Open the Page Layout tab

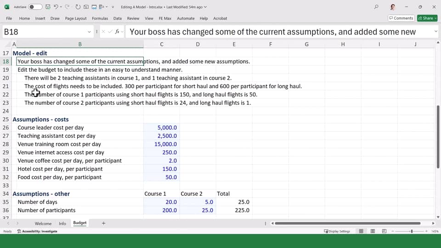point(76,18)
